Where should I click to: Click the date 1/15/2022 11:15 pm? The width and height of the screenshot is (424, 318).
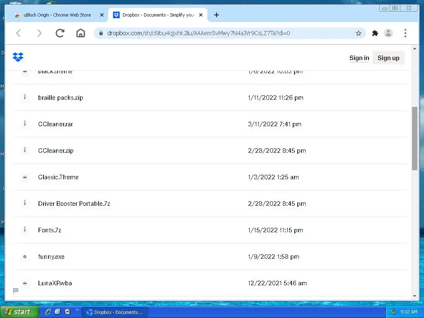(275, 230)
